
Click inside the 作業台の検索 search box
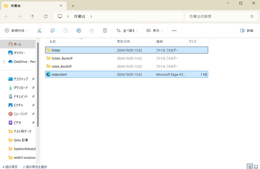click(218, 16)
